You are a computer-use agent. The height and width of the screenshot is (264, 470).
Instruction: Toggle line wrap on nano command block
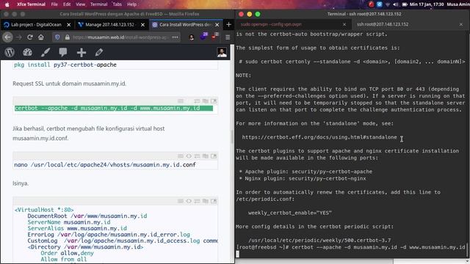pos(197,156)
